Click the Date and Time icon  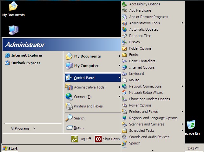[124, 36]
